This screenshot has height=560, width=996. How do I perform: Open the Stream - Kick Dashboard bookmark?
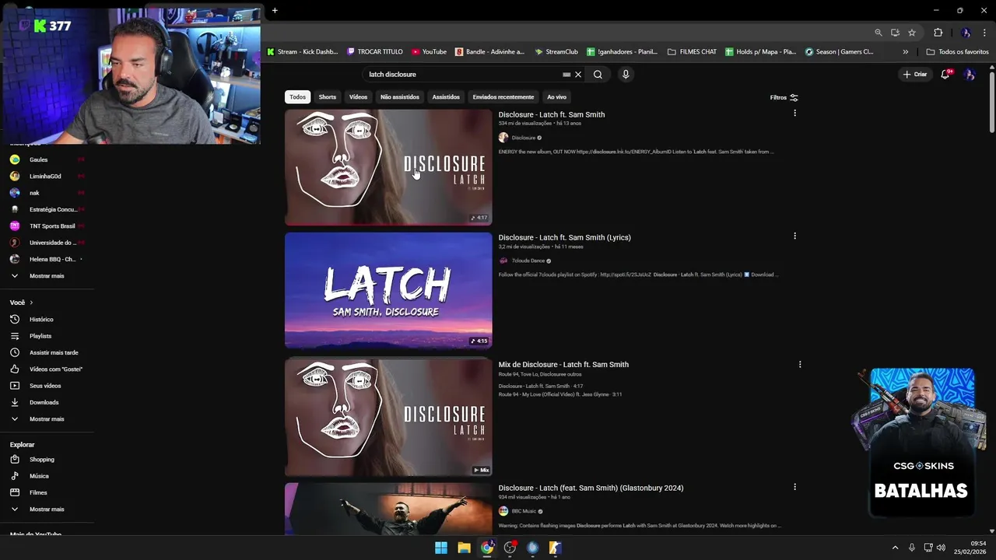tap(303, 52)
